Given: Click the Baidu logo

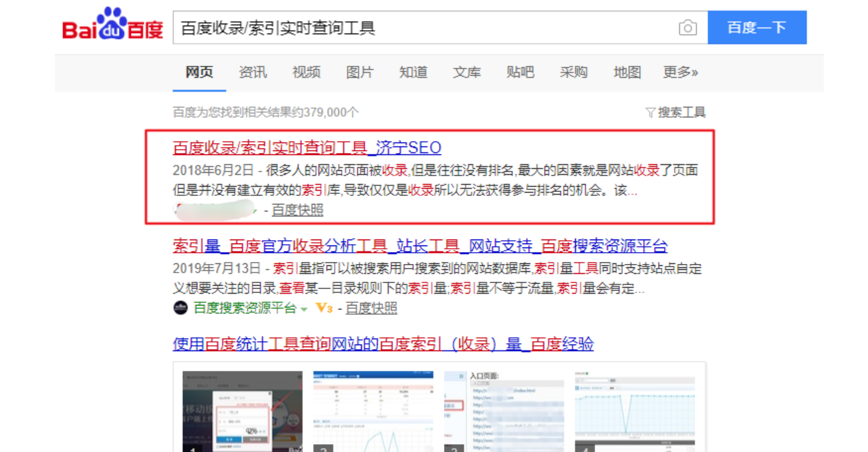Looking at the screenshot, I should coord(112,25).
